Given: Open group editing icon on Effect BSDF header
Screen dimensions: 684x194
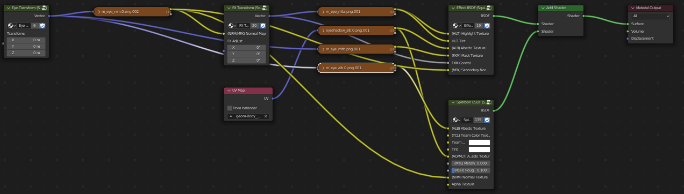Looking at the screenshot, I should (x=489, y=9).
